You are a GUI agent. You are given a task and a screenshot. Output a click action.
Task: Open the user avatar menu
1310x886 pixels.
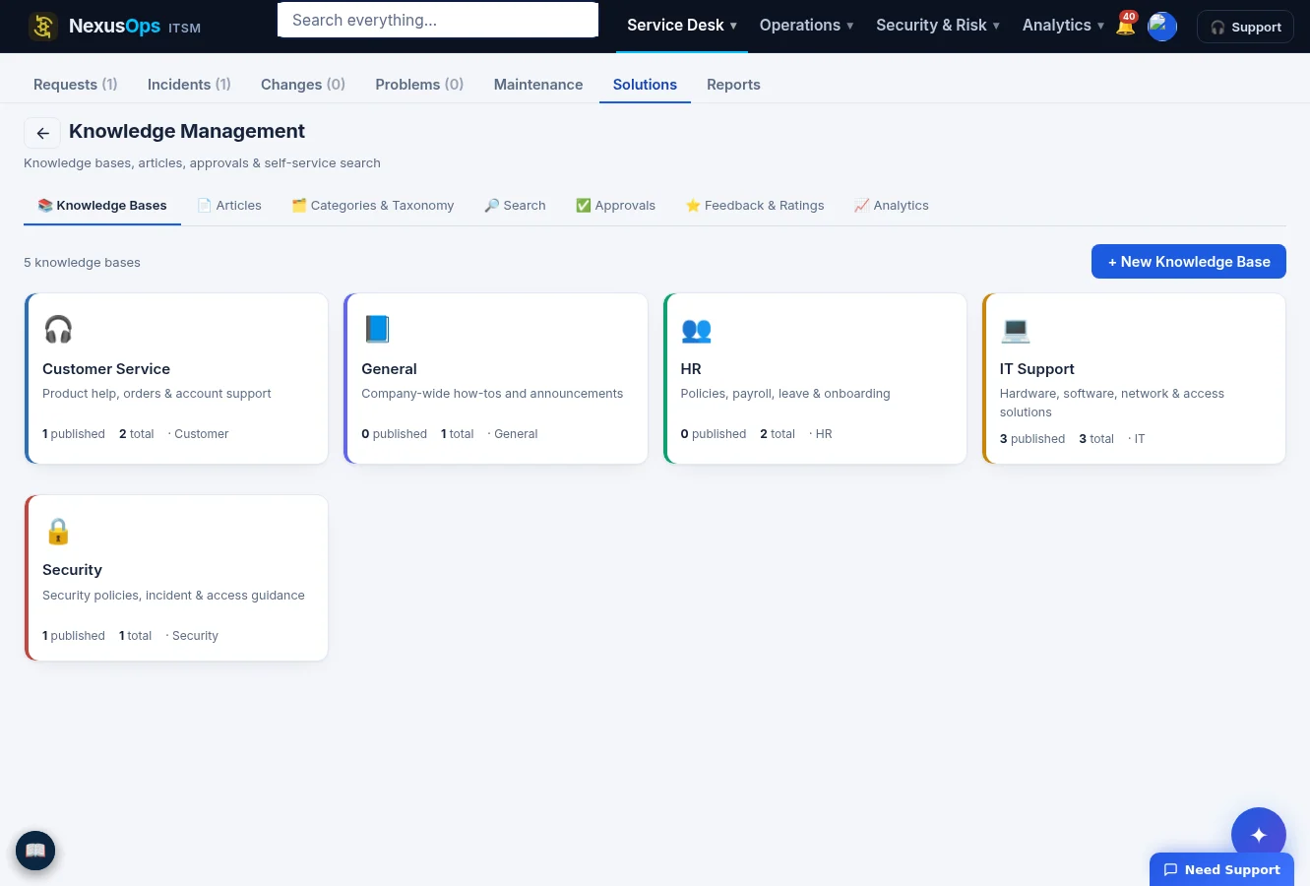point(1162,27)
